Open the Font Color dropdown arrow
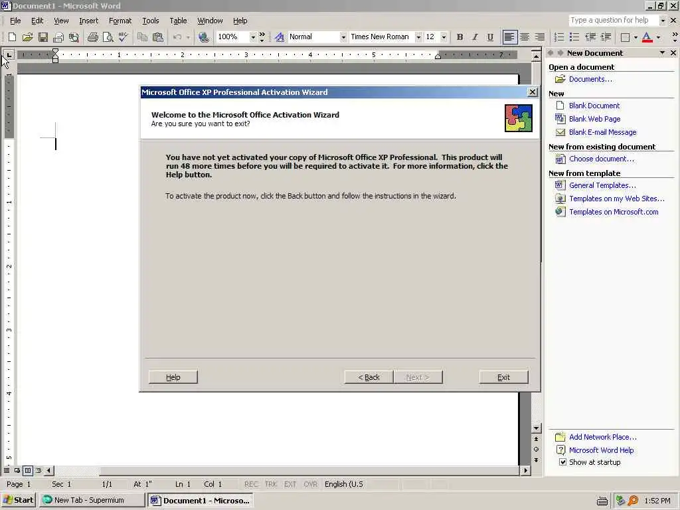Screen dimensions: 680x510 [658, 37]
